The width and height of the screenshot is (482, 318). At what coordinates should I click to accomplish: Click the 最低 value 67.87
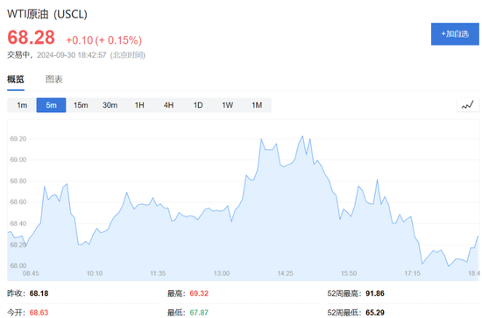tap(199, 313)
